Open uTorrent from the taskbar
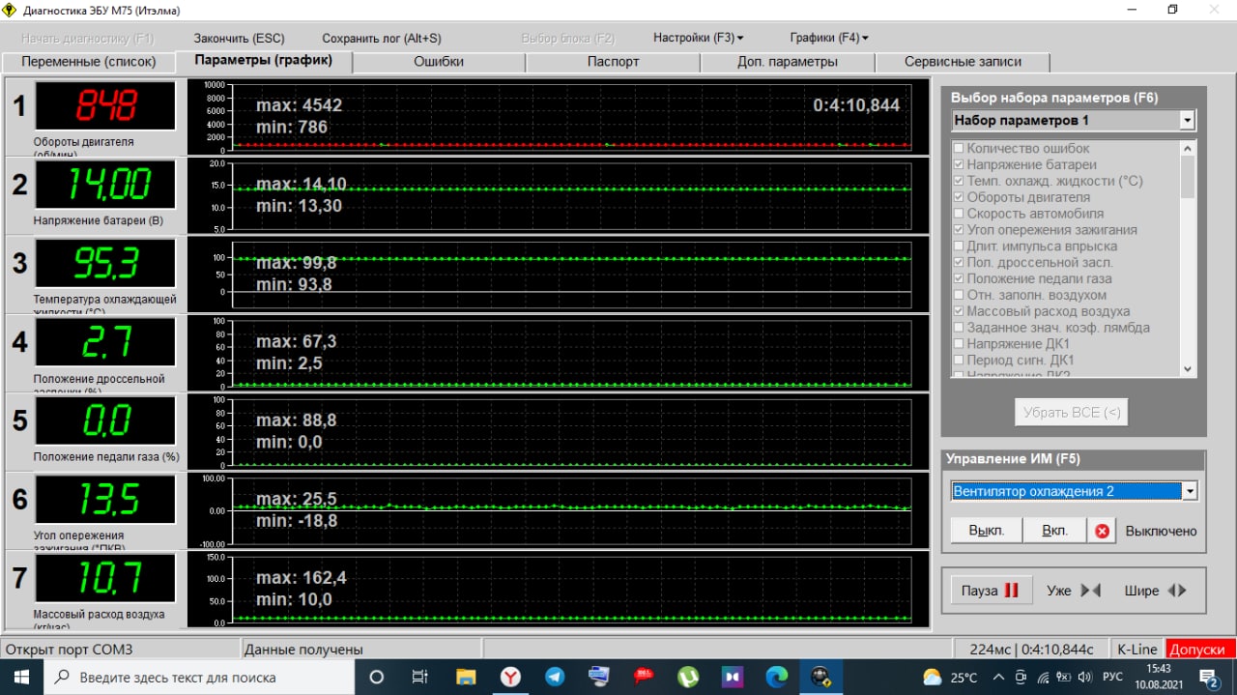Screen dimensions: 1237x695 [688, 677]
